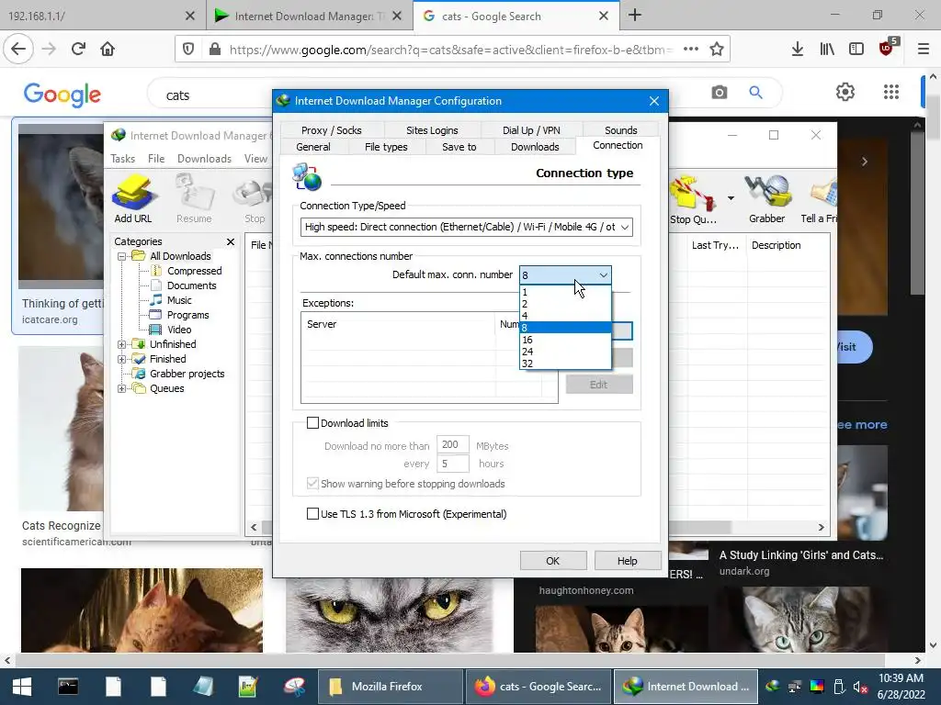Click Google magnifier search icon
This screenshot has width=941, height=705.
(x=755, y=93)
